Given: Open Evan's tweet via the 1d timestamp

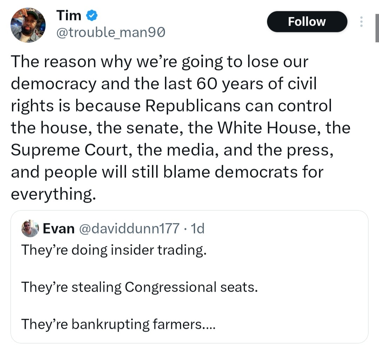Looking at the screenshot, I should pyautogui.click(x=197, y=229).
